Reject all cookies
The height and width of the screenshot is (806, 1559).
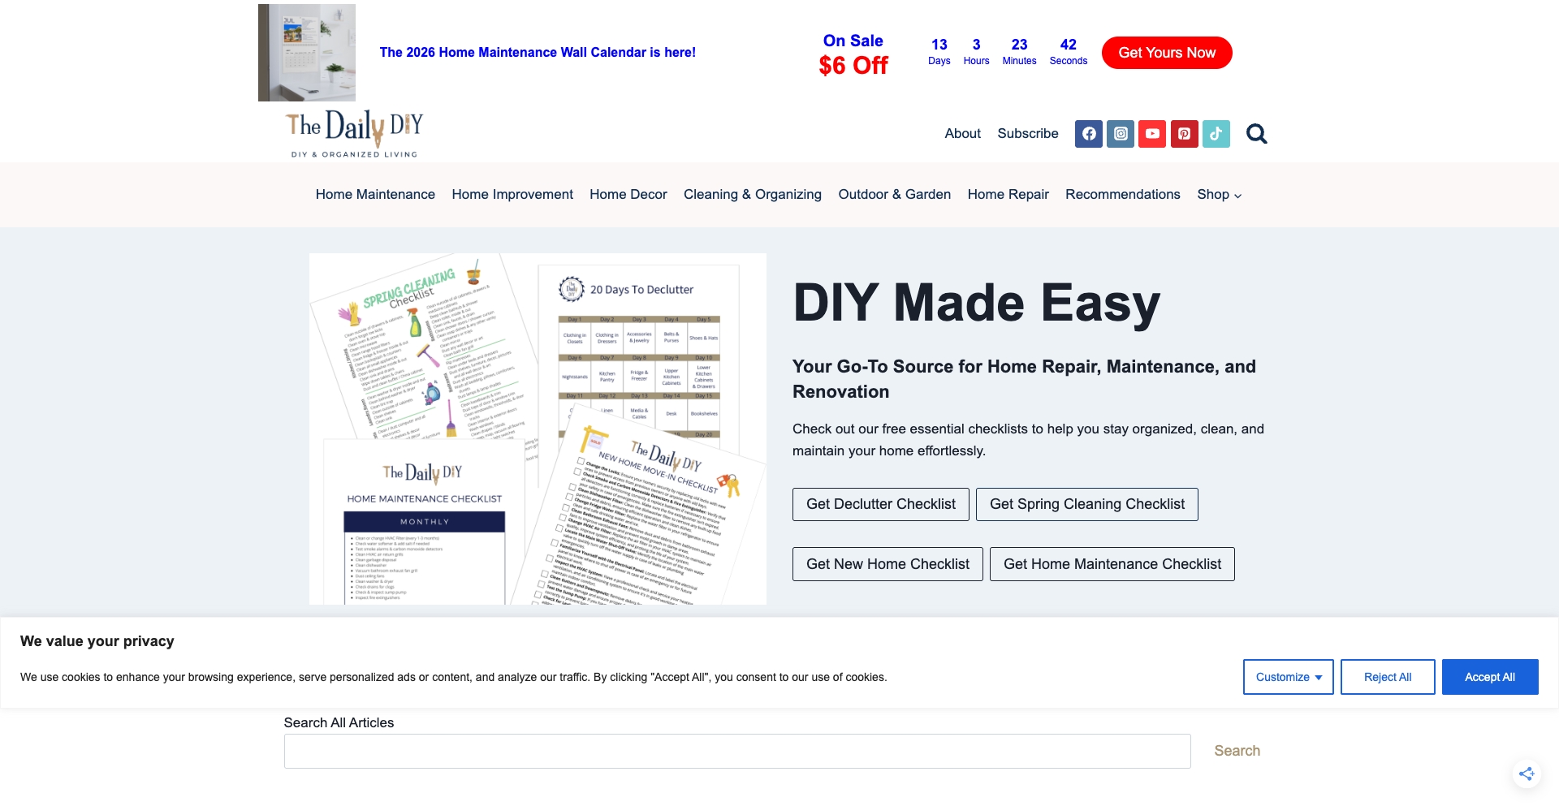point(1388,676)
